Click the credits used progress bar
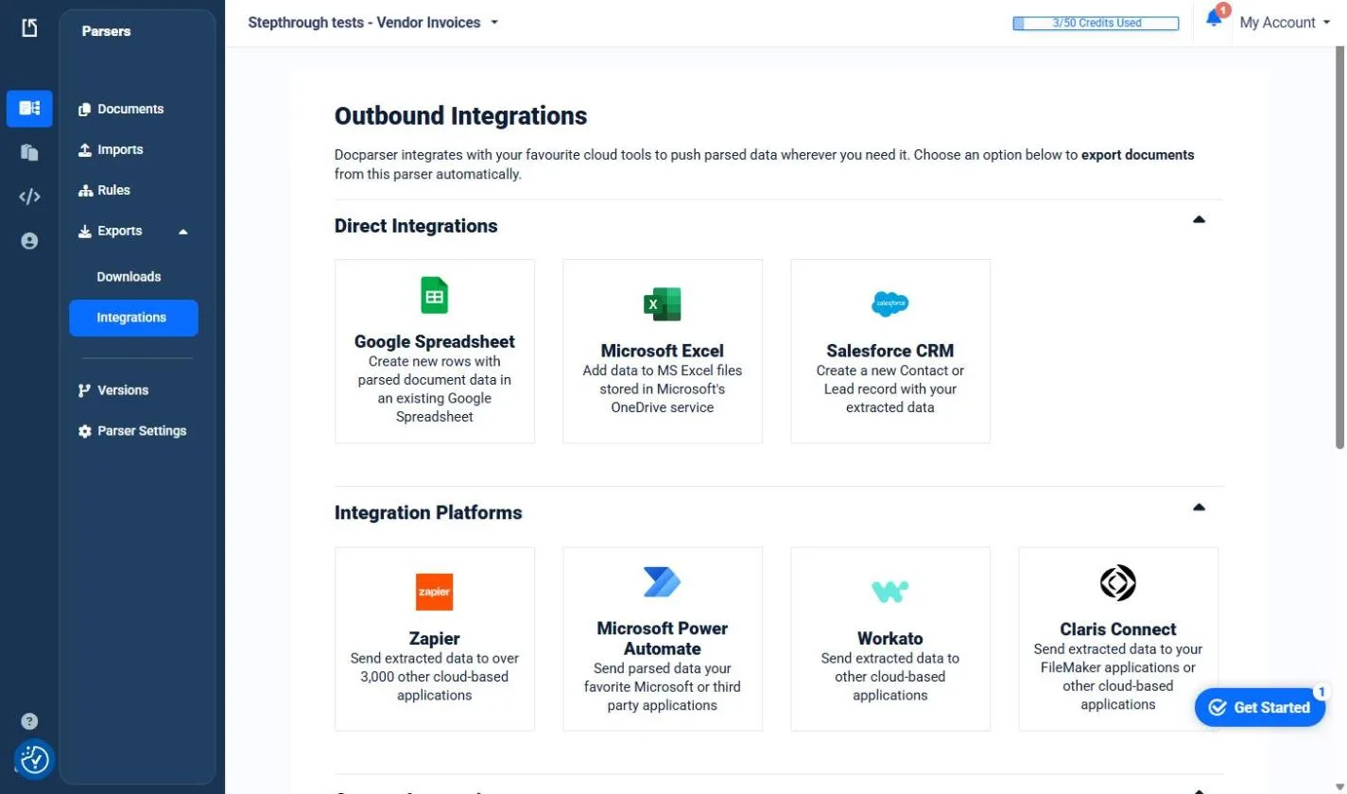 coord(1097,23)
